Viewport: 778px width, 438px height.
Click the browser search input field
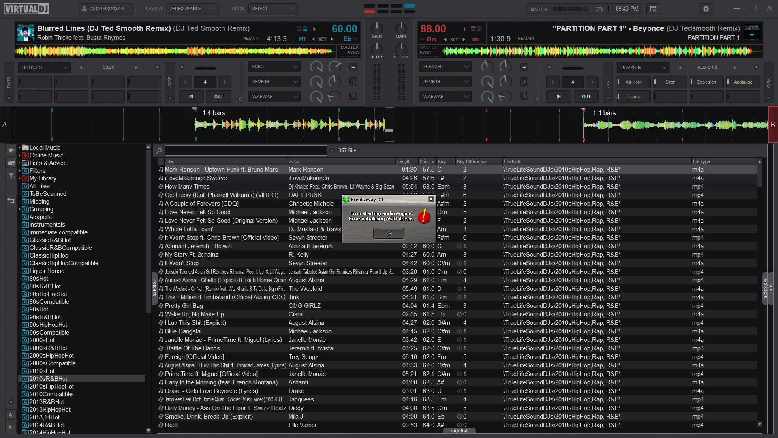pyautogui.click(x=246, y=150)
